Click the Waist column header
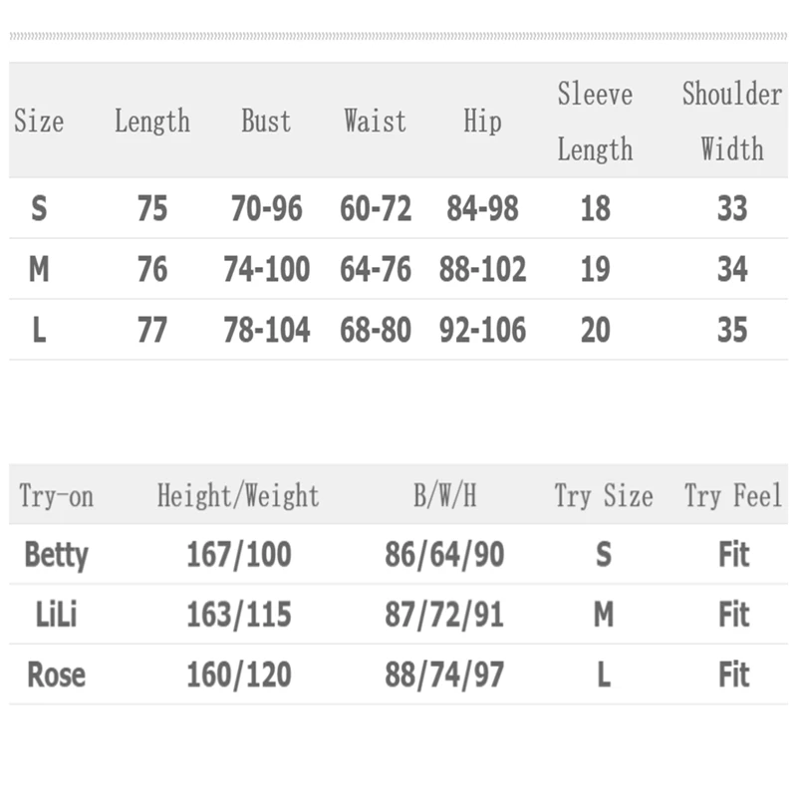 tap(375, 122)
